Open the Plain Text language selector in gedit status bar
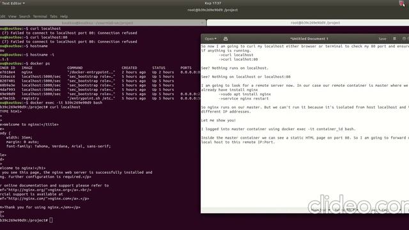409x230 pixels. (320, 210)
